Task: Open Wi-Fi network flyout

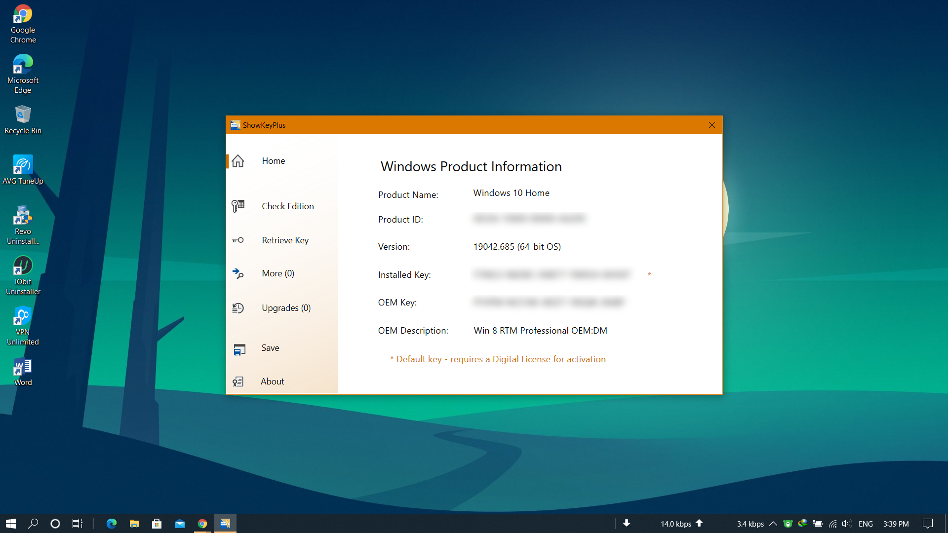Action: coord(832,524)
